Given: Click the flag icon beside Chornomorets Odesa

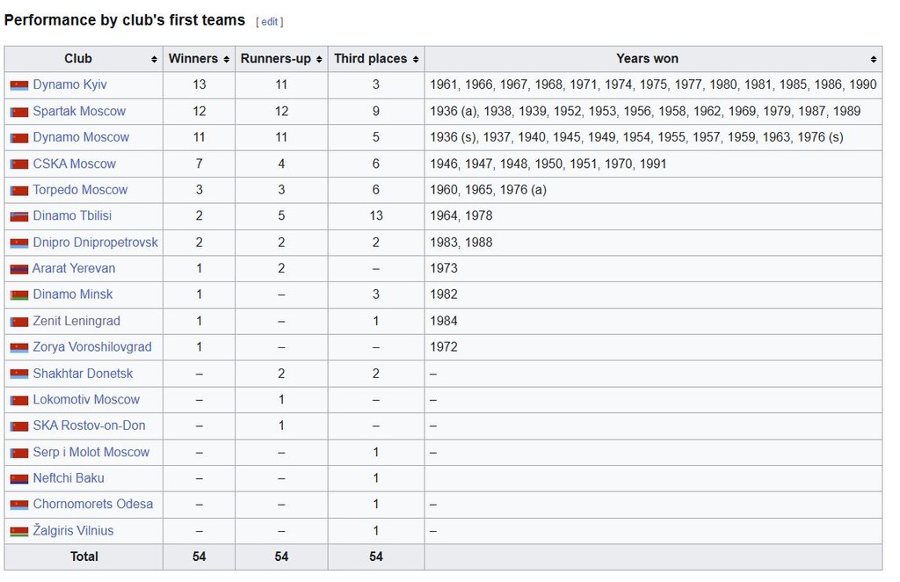Looking at the screenshot, I should click(19, 506).
